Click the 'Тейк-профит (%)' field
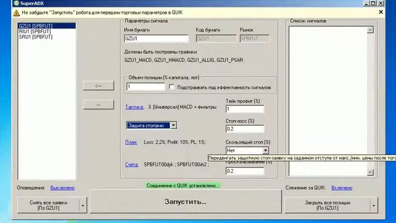Image resolution: width=396 pixels, height=223 pixels. tap(245, 109)
